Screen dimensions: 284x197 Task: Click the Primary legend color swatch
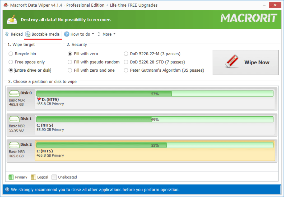[x=11, y=177]
